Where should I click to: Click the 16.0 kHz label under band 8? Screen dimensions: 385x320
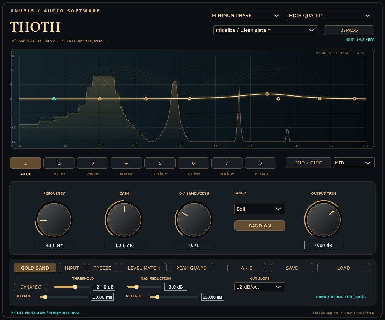point(261,174)
